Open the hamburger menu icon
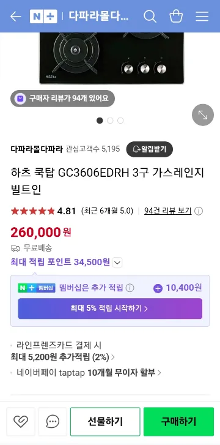 pyautogui.click(x=202, y=17)
